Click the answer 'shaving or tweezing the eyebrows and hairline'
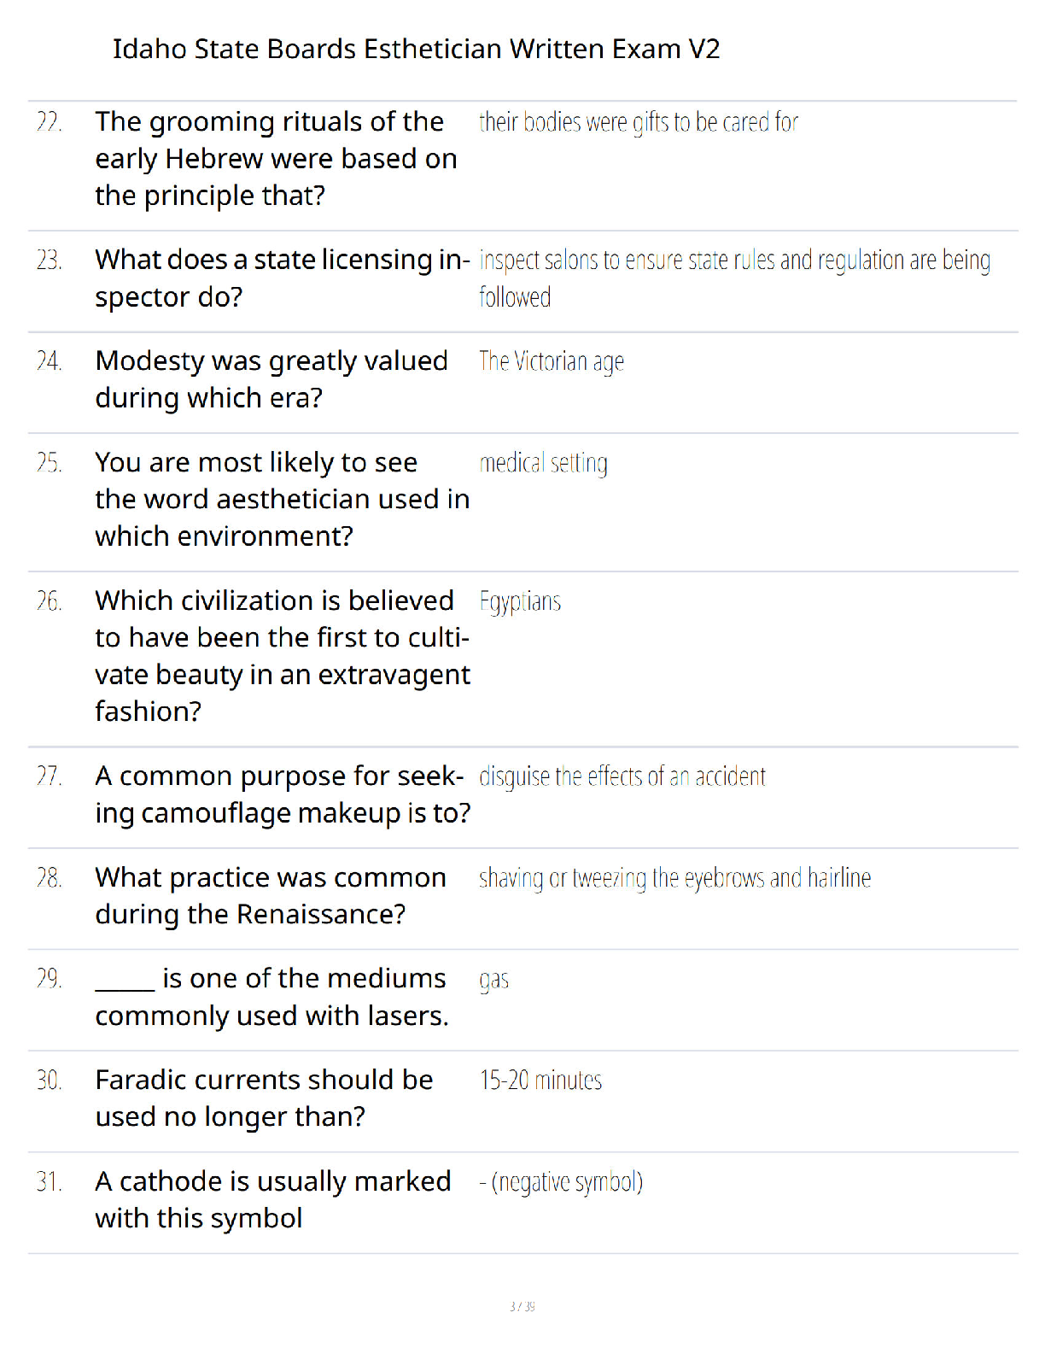The image size is (1045, 1353). (x=674, y=878)
